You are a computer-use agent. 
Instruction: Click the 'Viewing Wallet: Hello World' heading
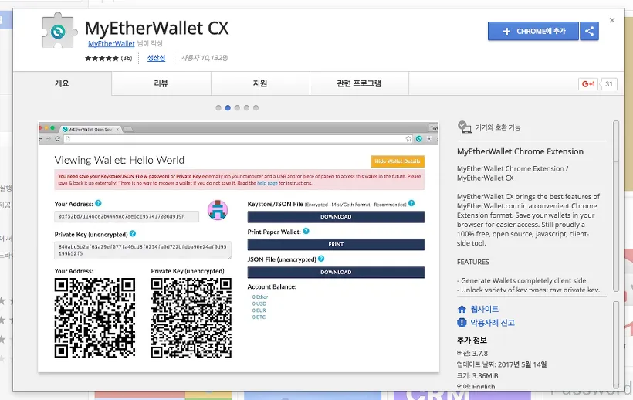pyautogui.click(x=119, y=161)
